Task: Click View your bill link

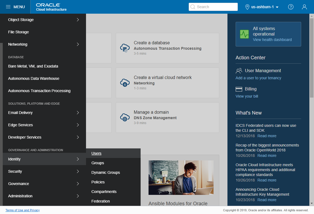Action: (x=247, y=96)
